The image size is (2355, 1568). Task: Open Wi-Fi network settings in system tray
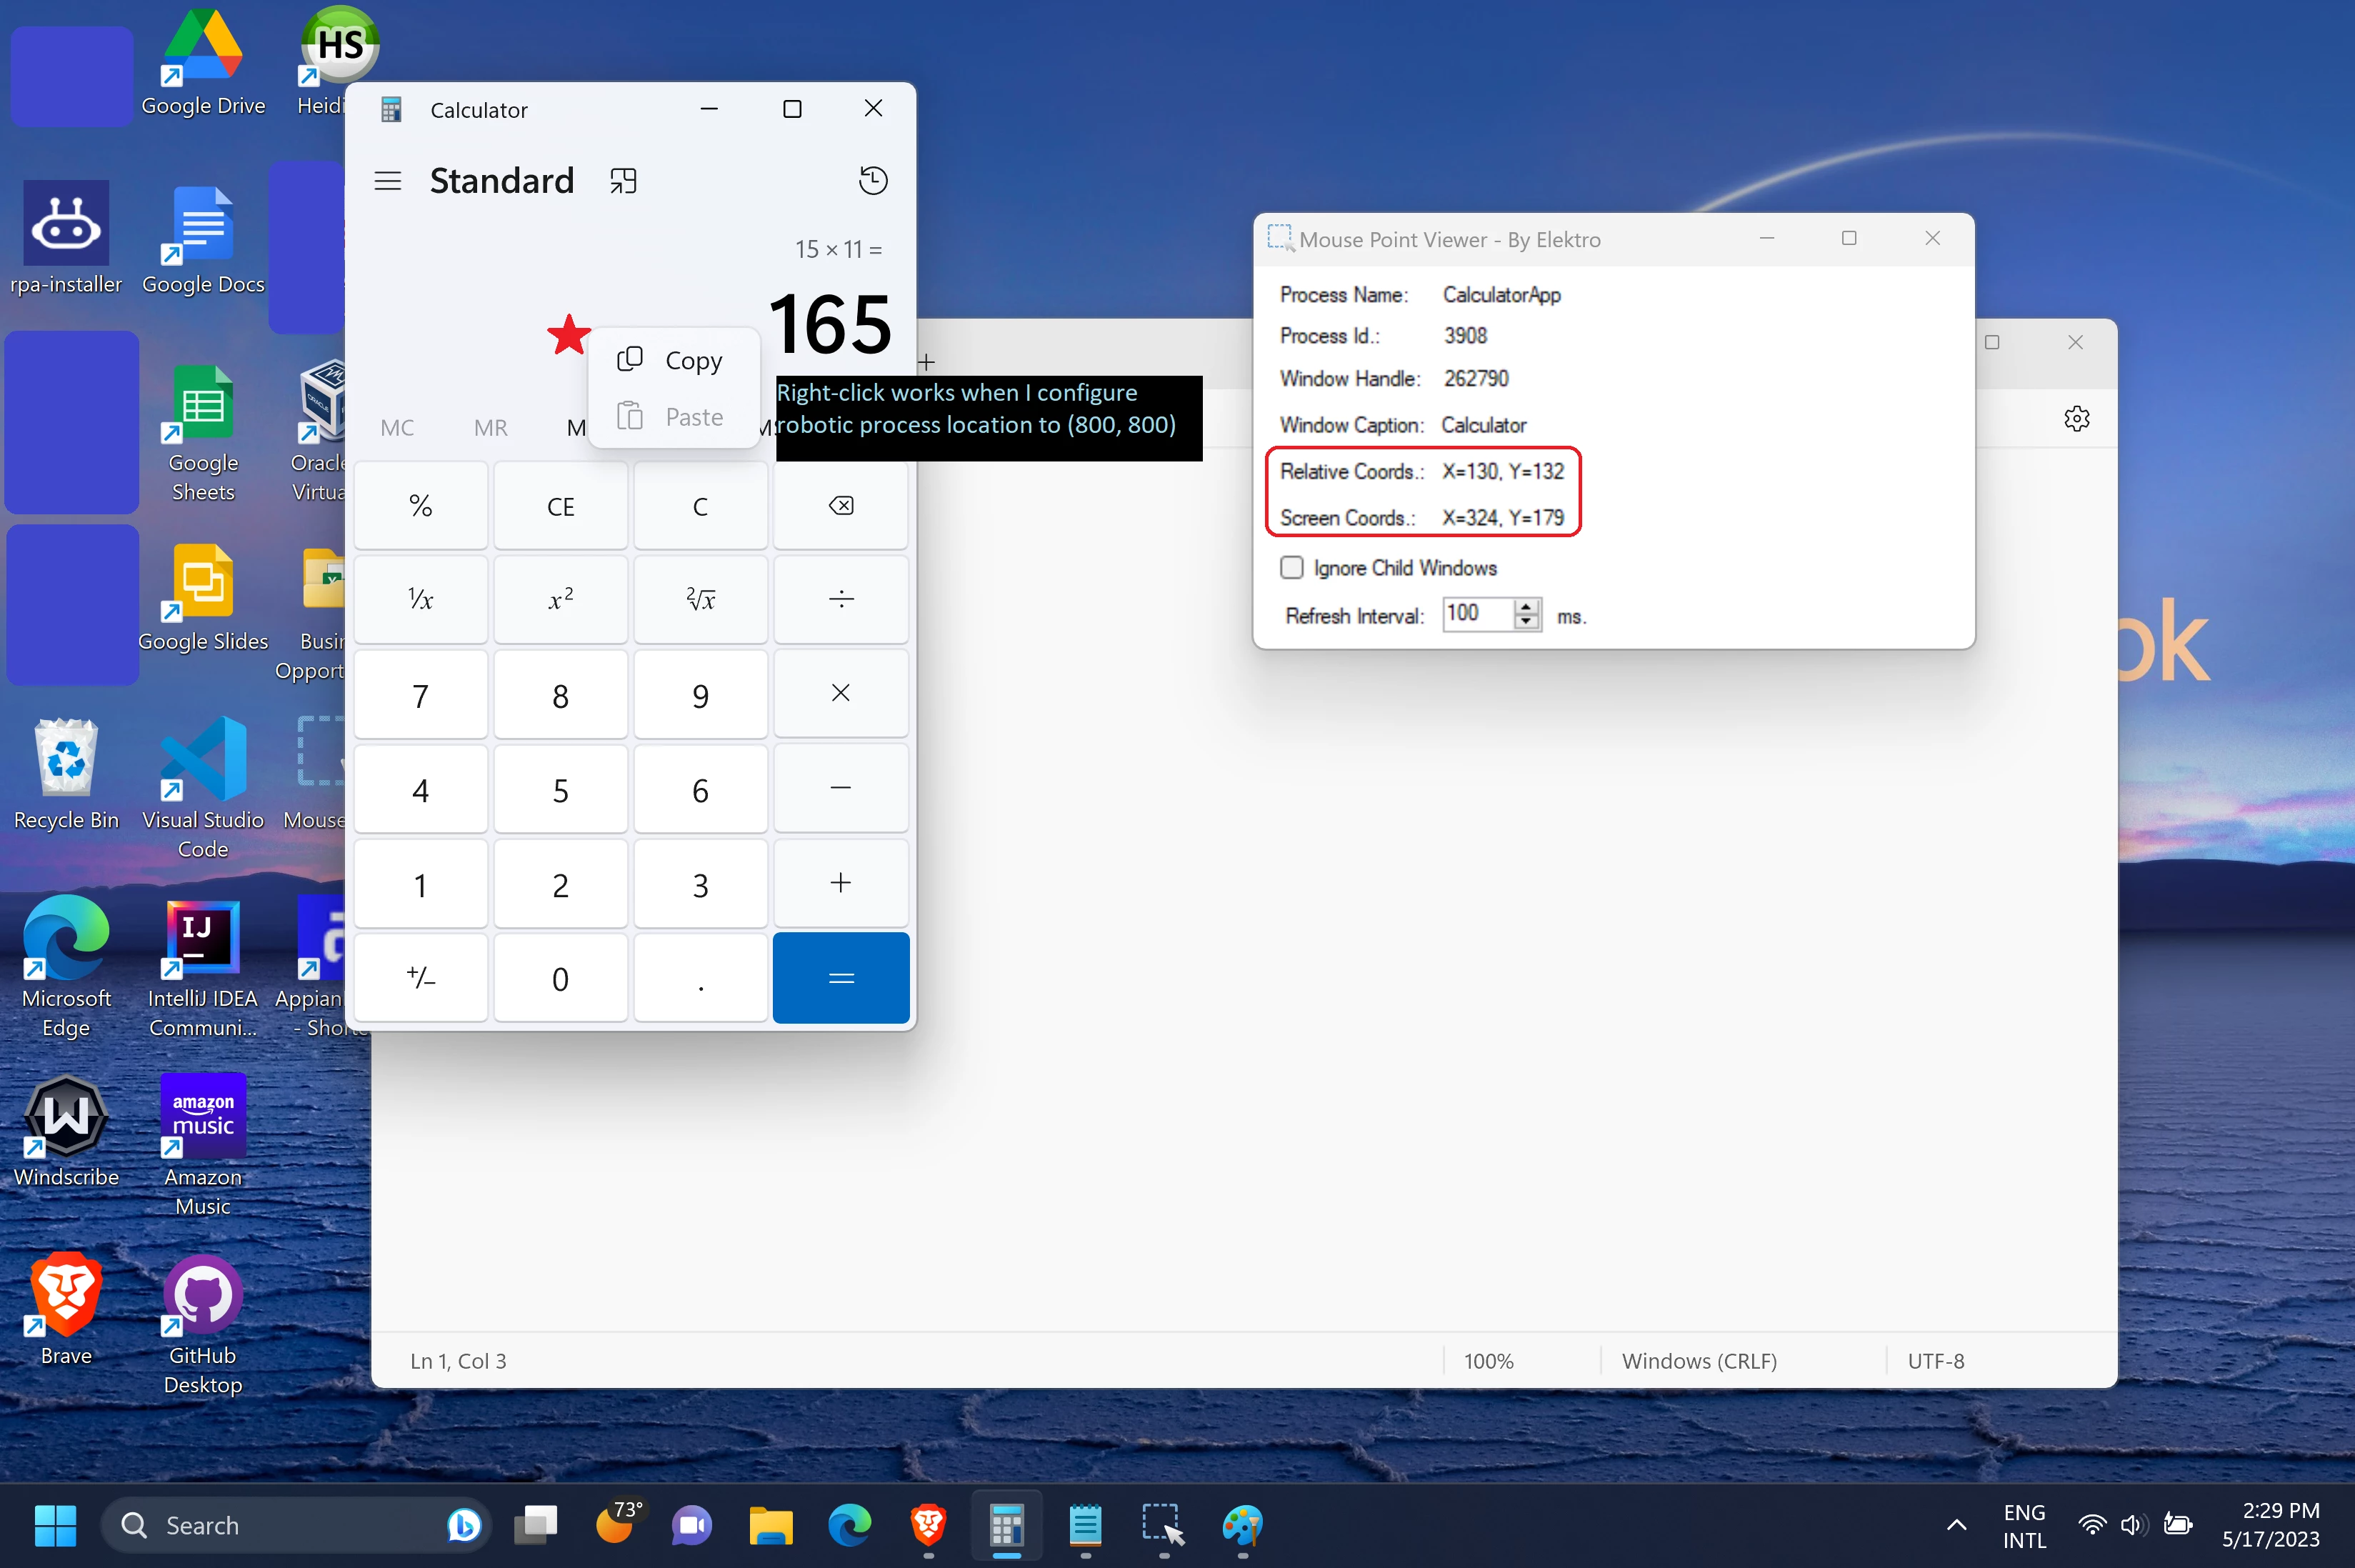2091,1525
